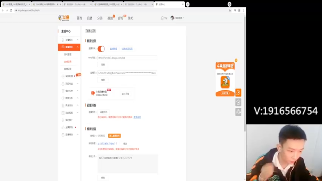The height and width of the screenshot is (181, 322).
Task: Click the microphone icon of 主播相关
Action: (x=63, y=40)
